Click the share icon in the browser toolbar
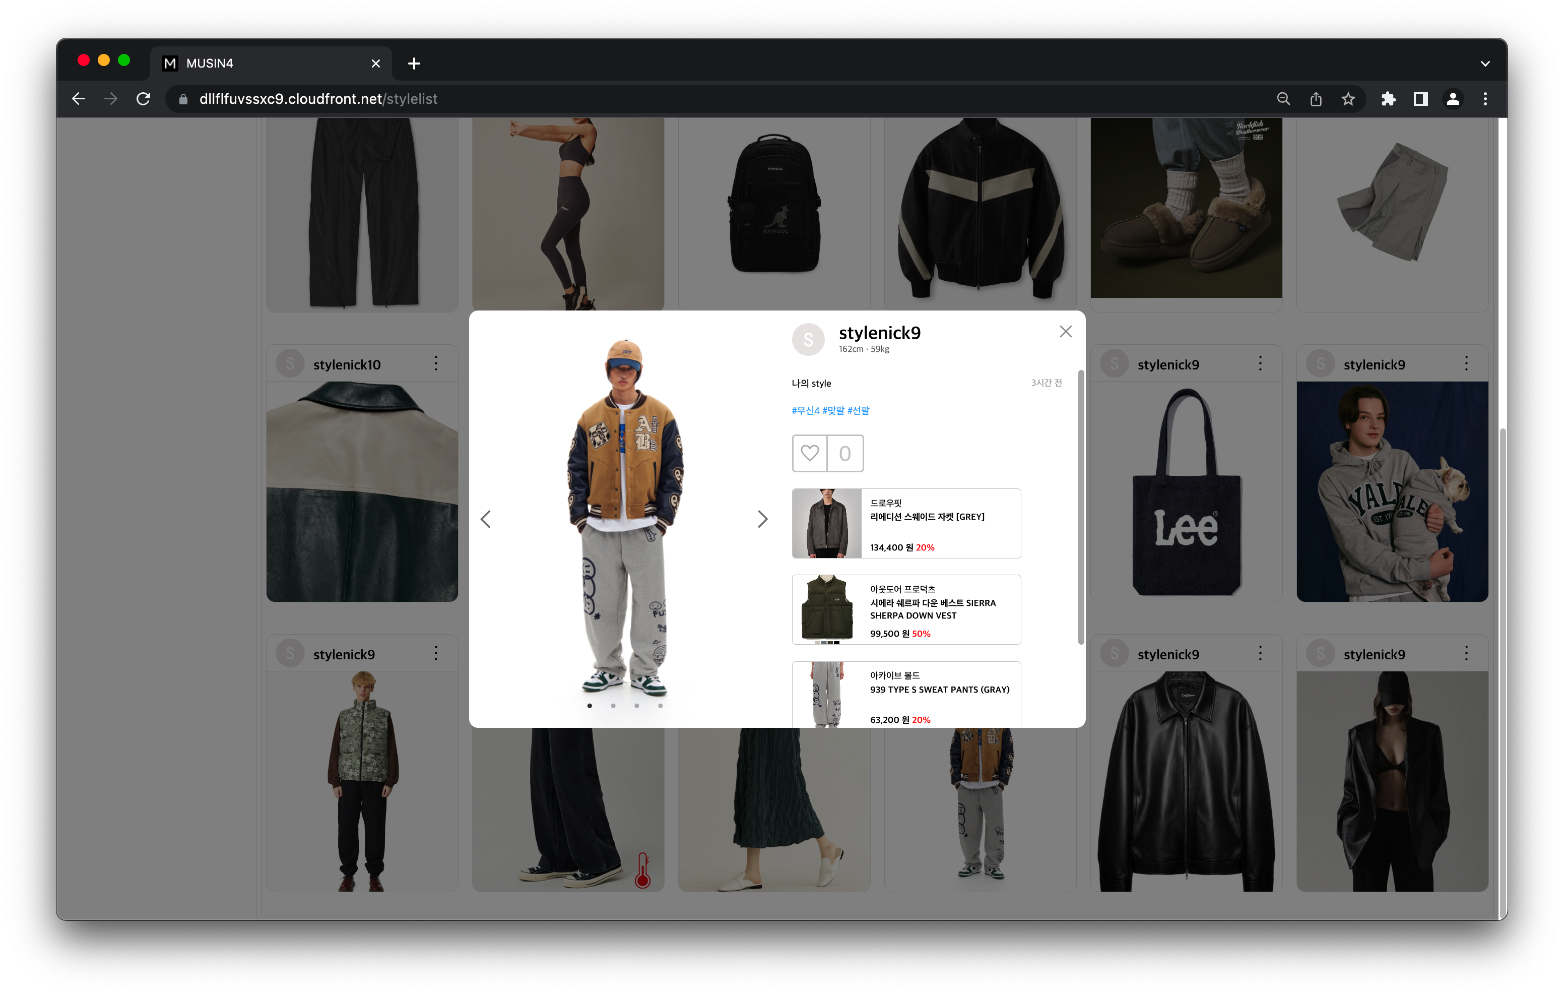1564x995 pixels. [x=1316, y=99]
